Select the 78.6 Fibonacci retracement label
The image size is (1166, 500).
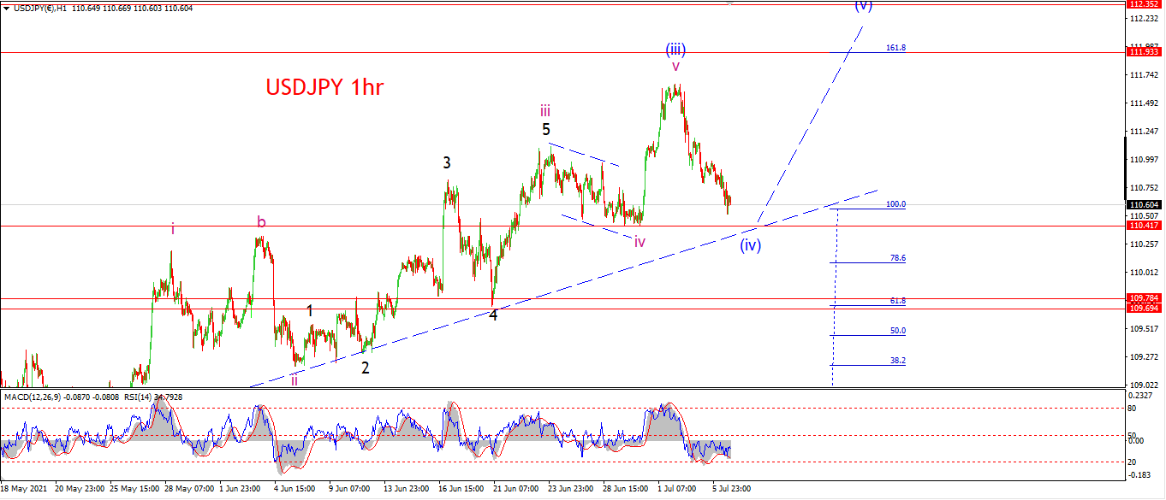(x=897, y=257)
